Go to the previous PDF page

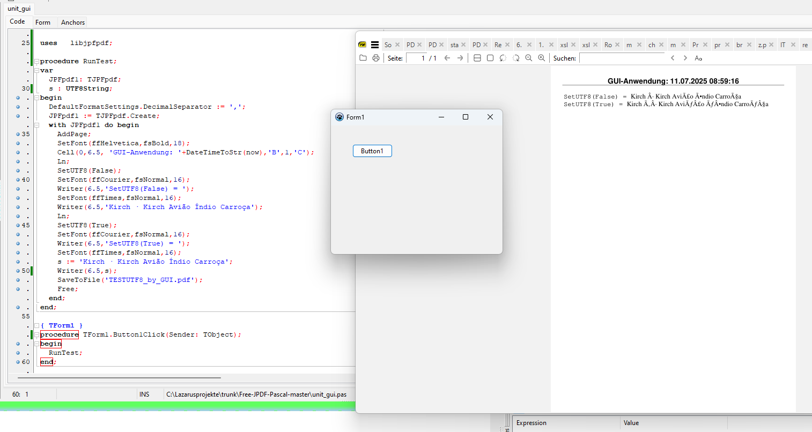pos(447,58)
